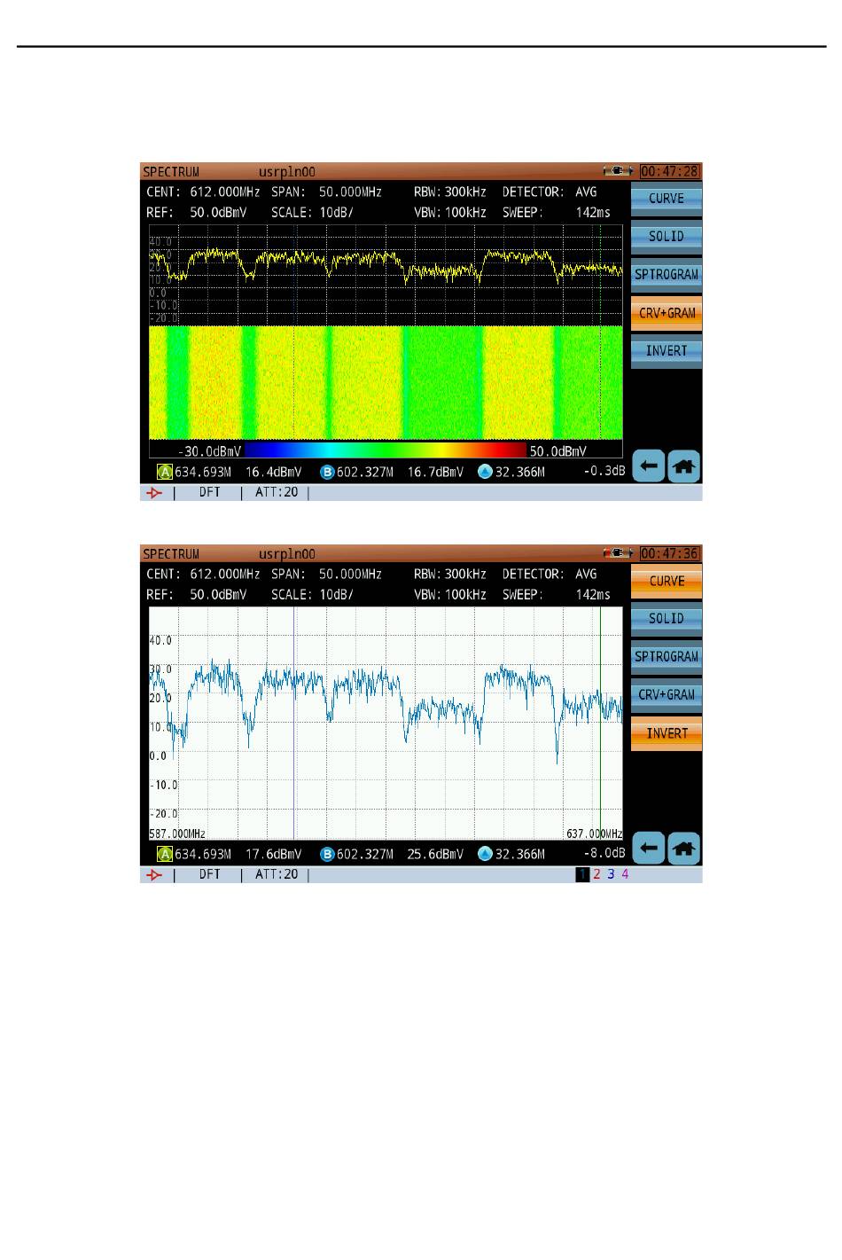This screenshot has width=842, height=1260.
Task: Select marker B icon at 25.6dBmV reading
Action: 327,855
